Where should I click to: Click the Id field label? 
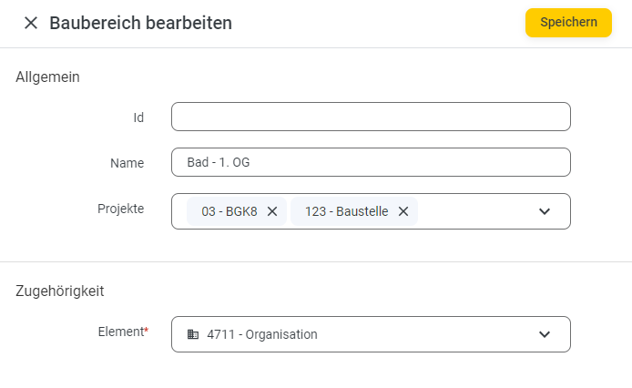click(138, 117)
